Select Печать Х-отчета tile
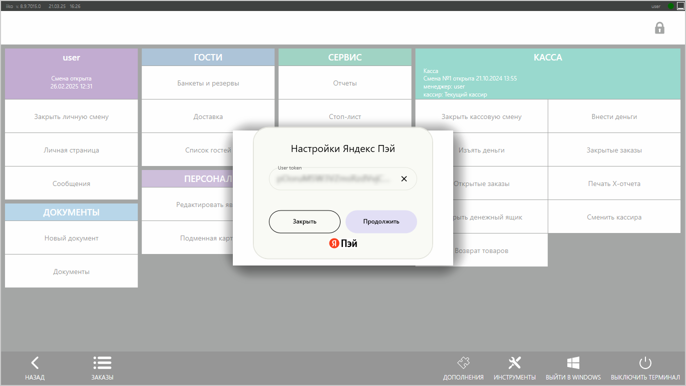 click(614, 183)
